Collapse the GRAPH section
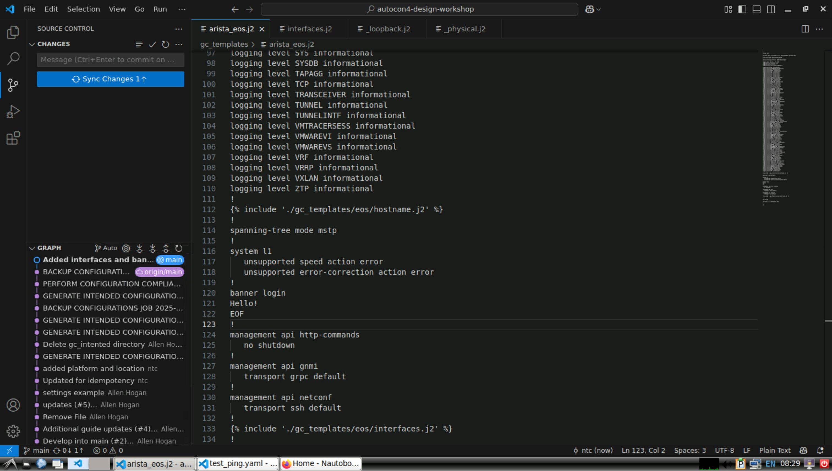832x471 pixels. 32,248
